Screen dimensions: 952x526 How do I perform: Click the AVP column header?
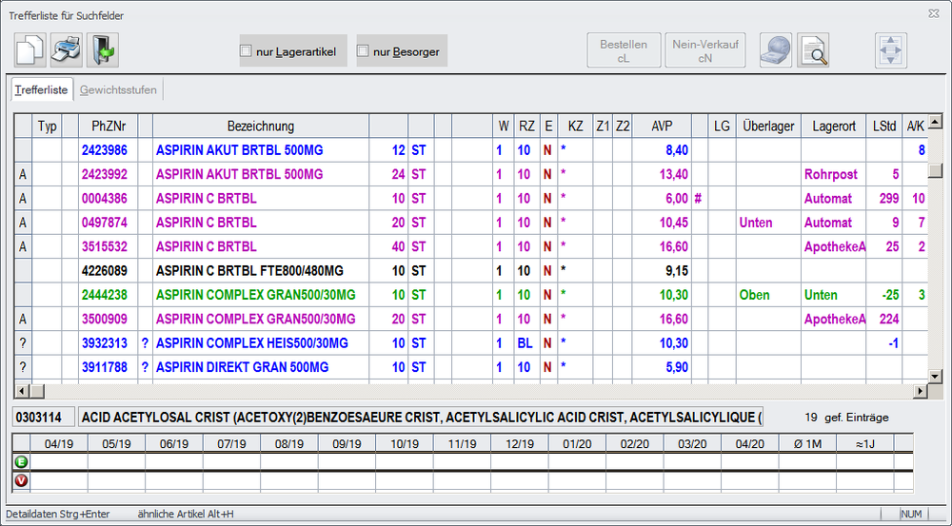point(662,126)
